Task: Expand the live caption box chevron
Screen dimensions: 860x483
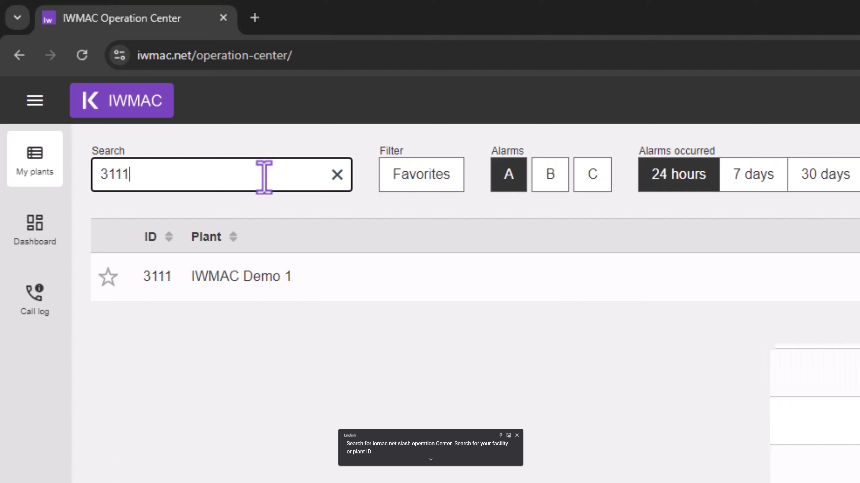Action: click(431, 459)
